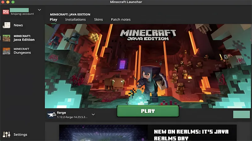Click the green PLAY button
252x141 pixels.
(148, 111)
